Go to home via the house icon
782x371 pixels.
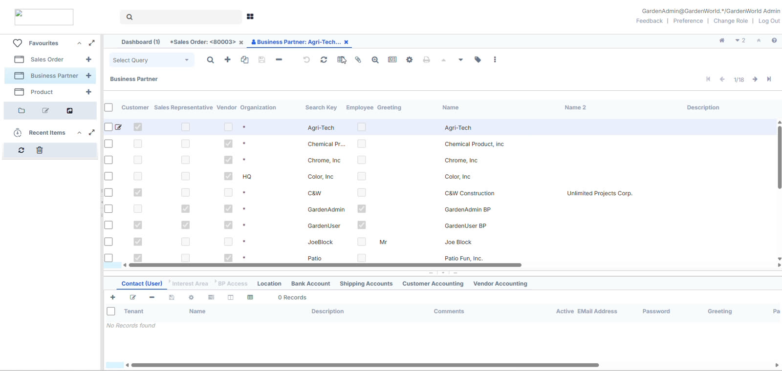722,41
